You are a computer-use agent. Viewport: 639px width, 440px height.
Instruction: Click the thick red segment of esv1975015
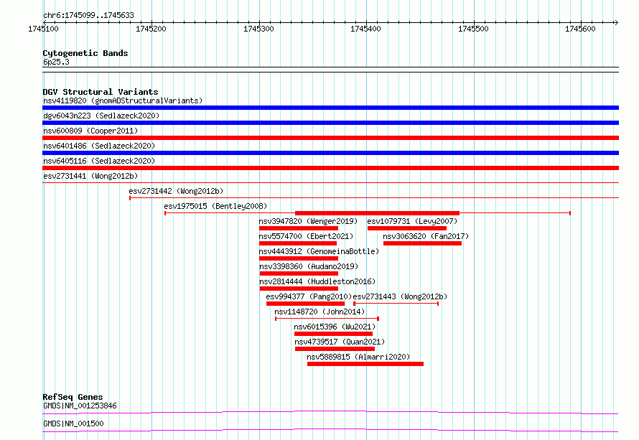[x=378, y=213]
